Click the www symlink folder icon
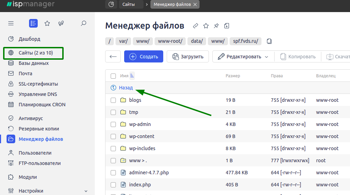The height and width of the screenshot is (195, 350). pos(123,160)
